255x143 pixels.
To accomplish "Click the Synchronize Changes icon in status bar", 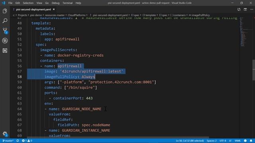I will click(18, 141).
